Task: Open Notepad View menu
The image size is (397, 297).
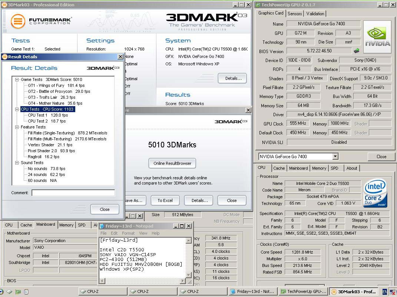Action: click(x=143, y=233)
